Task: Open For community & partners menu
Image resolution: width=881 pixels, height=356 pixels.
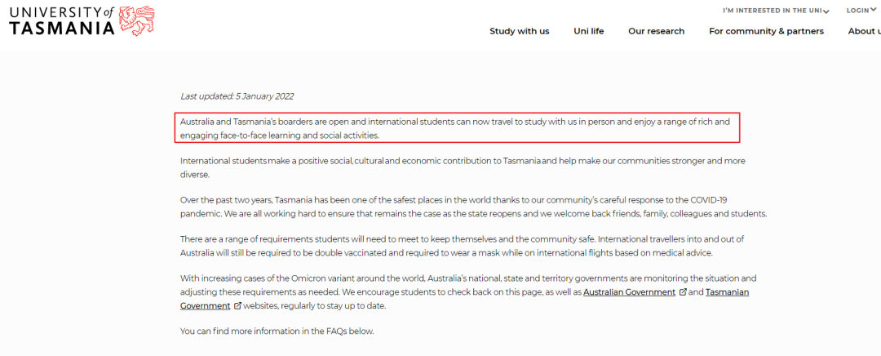Action: [x=766, y=31]
